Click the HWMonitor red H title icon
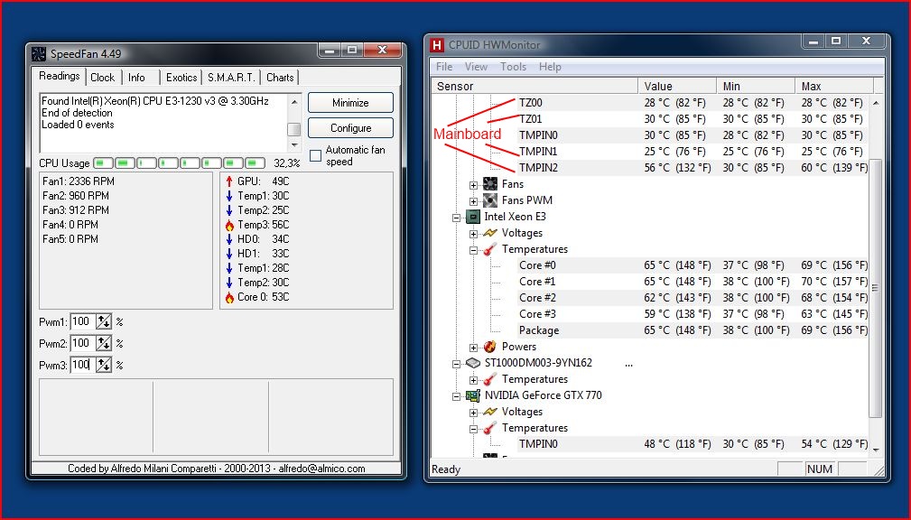The width and height of the screenshot is (911, 520). pyautogui.click(x=436, y=45)
